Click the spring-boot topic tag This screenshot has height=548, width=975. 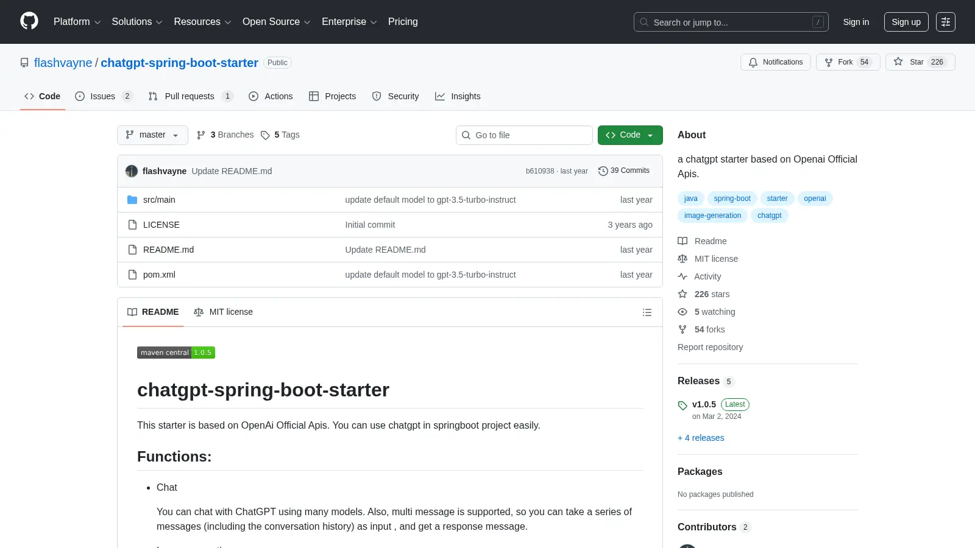pos(732,198)
